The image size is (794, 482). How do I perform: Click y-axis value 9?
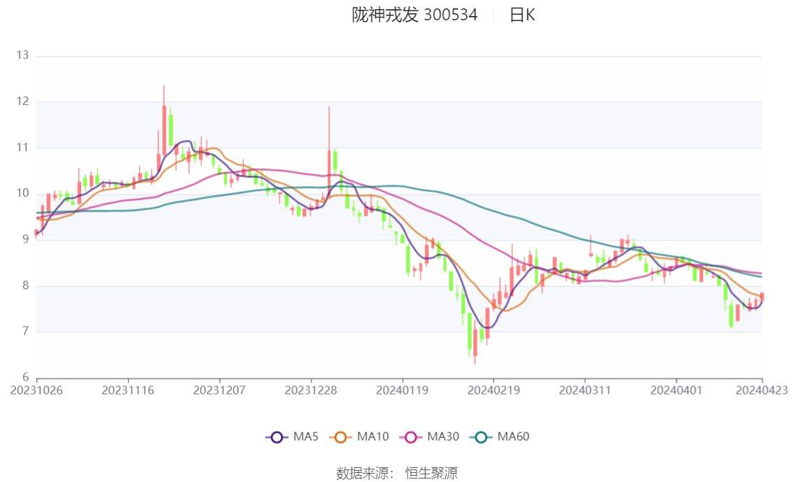(x=25, y=239)
